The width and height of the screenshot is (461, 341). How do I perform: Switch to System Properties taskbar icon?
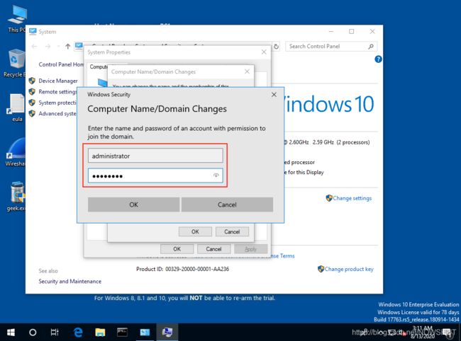[x=167, y=333]
